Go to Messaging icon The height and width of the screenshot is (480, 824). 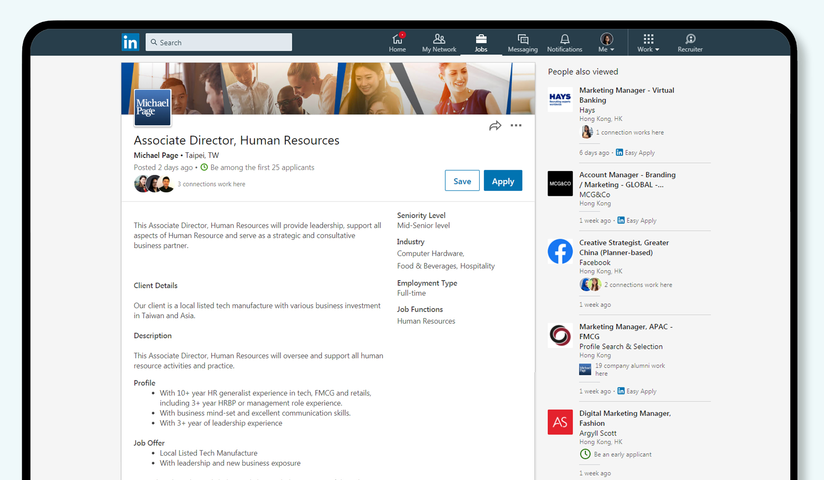pyautogui.click(x=523, y=39)
